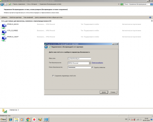
Task: Click Тип: Поддерживается любое in MP90PLUS_CB6A7F row
Action: click(90, 37)
